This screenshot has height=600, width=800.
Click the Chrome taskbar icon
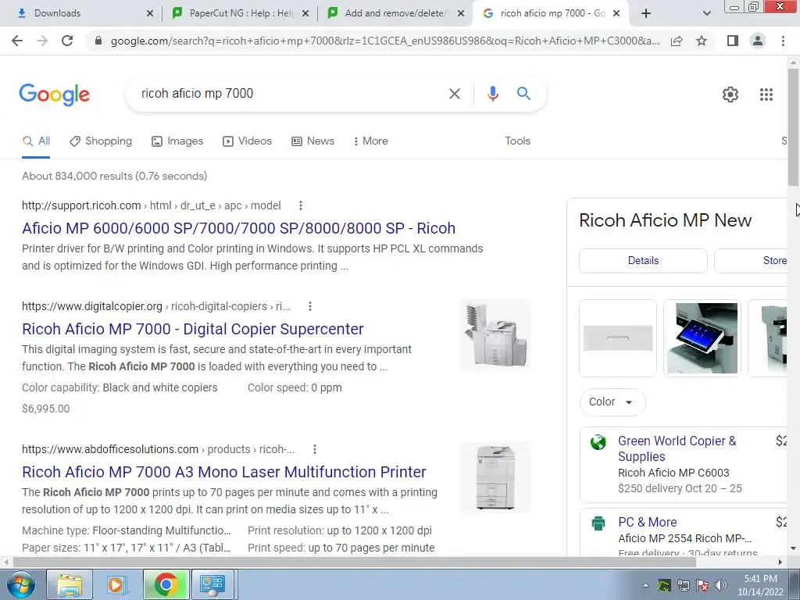click(x=166, y=584)
